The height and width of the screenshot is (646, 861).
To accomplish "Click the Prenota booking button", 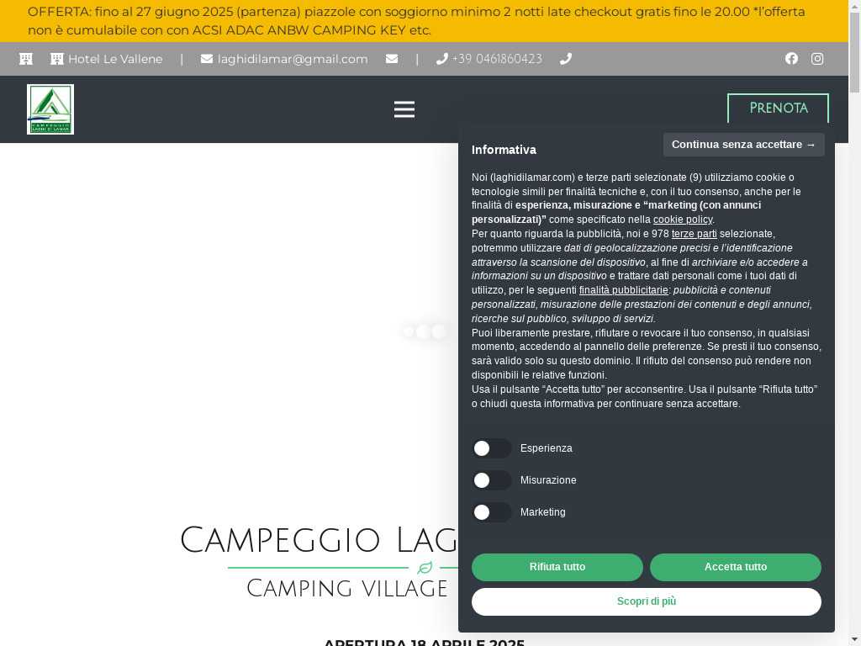I will point(778,109).
